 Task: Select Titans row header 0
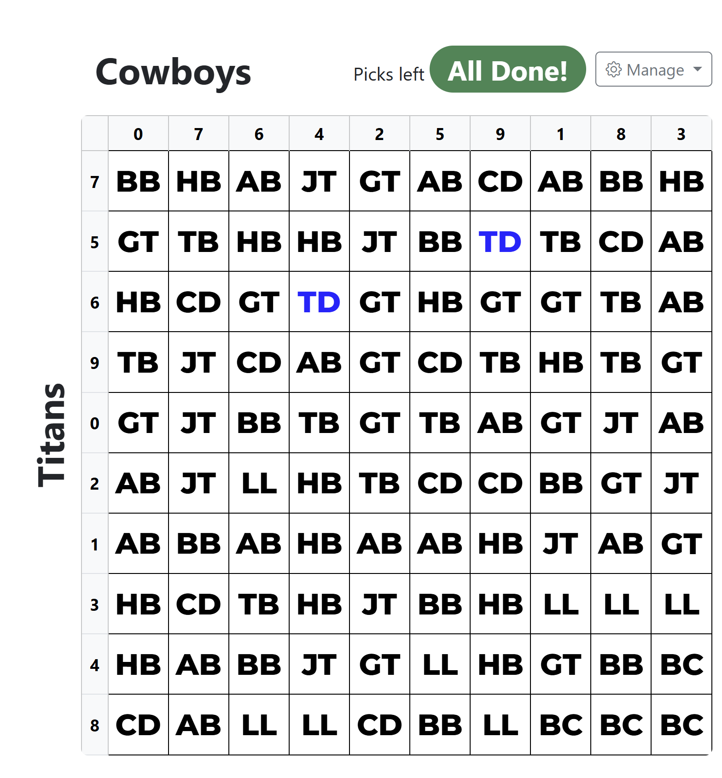[x=95, y=423]
